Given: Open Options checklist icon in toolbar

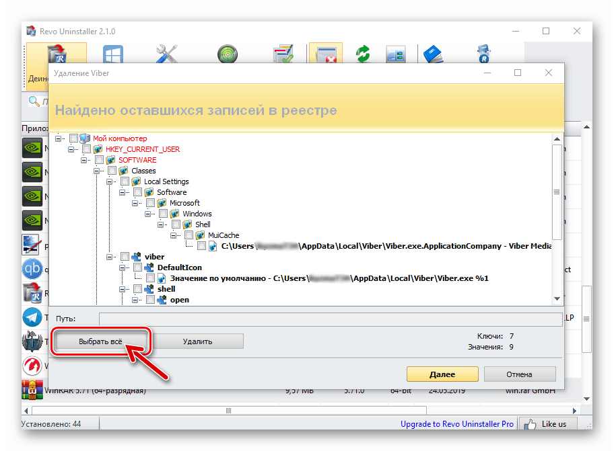Looking at the screenshot, I should tap(283, 54).
